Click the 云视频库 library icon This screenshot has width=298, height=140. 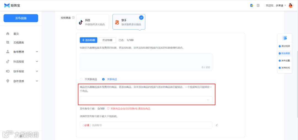[x=8, y=43]
